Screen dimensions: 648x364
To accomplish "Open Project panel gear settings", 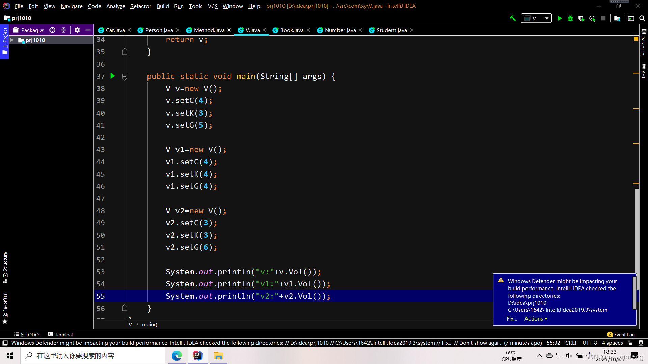I will tap(77, 30).
